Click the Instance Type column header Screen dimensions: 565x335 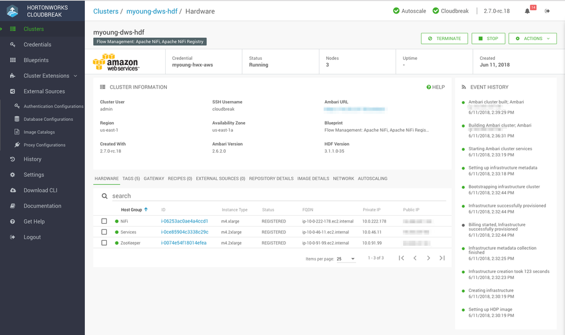[235, 210]
